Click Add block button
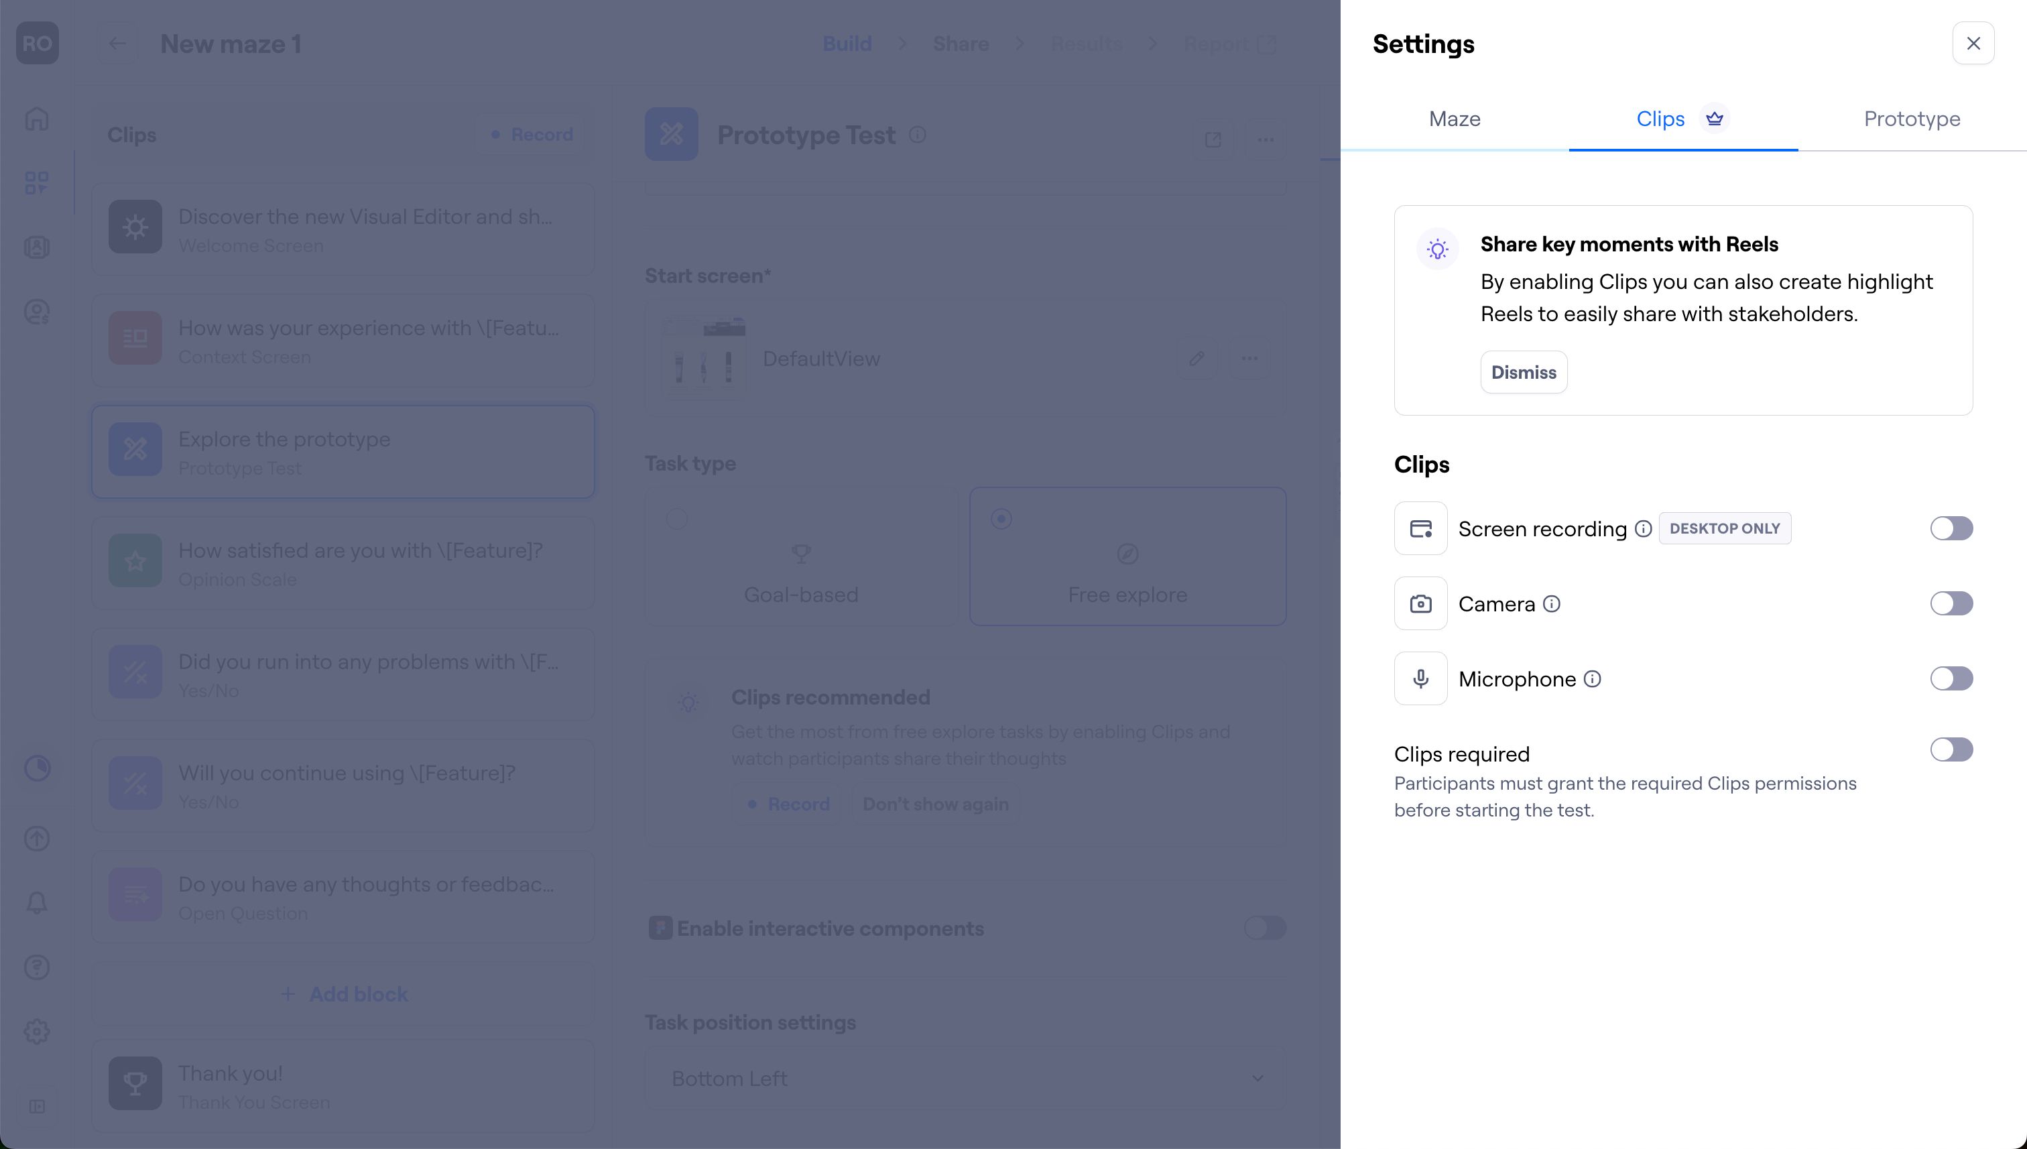Viewport: 2027px width, 1149px height. tap(344, 994)
